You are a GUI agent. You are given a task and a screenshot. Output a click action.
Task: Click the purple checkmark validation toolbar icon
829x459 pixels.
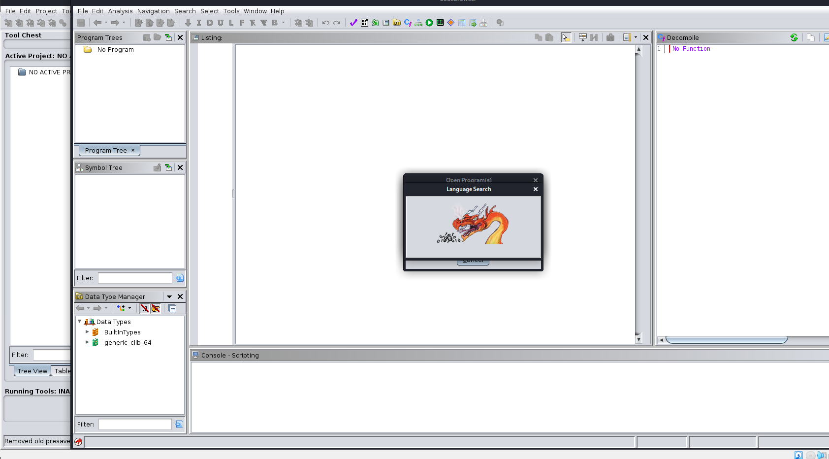pos(352,22)
